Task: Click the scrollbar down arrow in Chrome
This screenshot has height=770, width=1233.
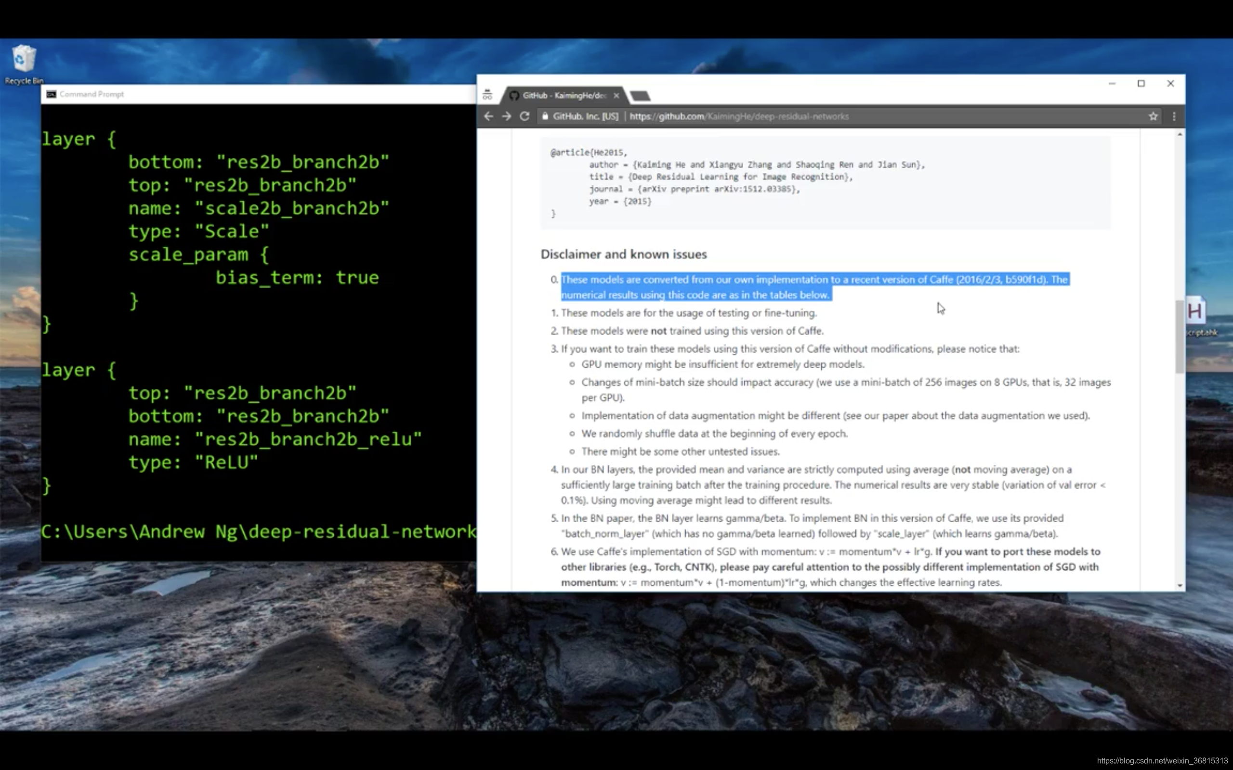Action: pyautogui.click(x=1180, y=586)
